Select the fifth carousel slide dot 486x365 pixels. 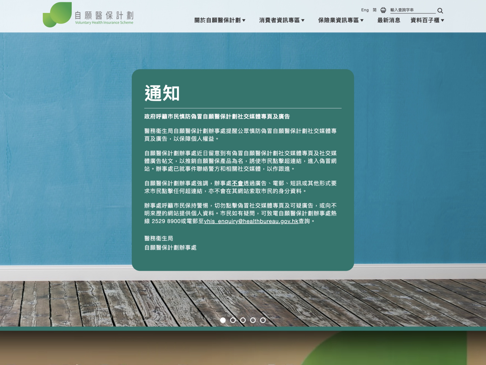(x=263, y=320)
